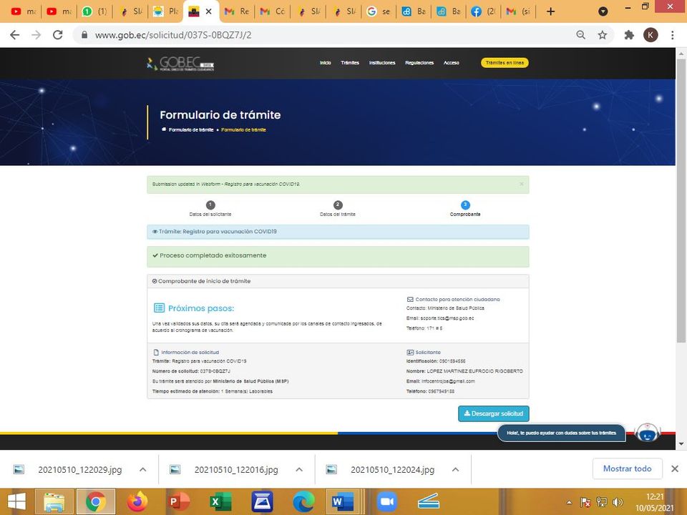
Task: Dismiss the green submission updated alert
Action: point(522,185)
